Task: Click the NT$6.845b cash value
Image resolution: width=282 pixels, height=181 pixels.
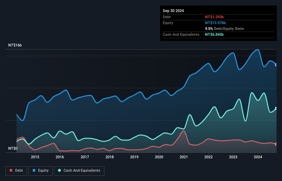Action: point(214,34)
